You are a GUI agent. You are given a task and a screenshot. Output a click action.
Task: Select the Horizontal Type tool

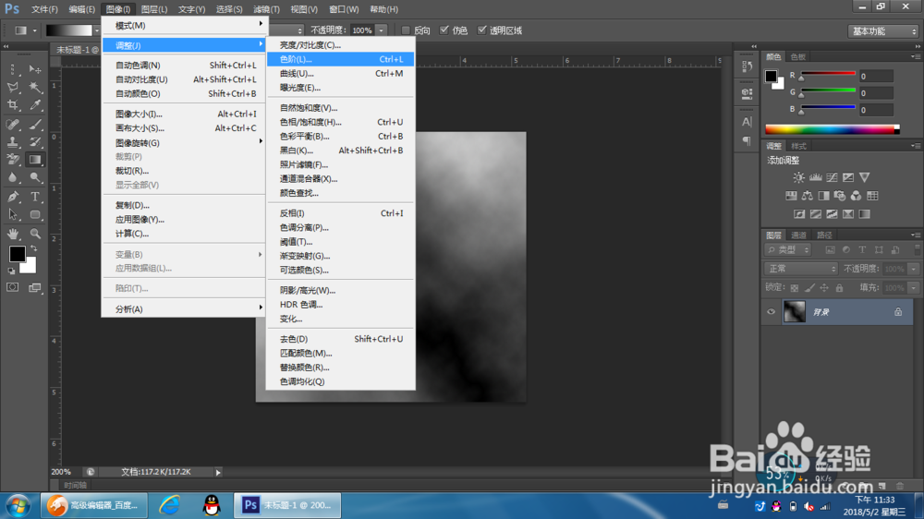35,197
